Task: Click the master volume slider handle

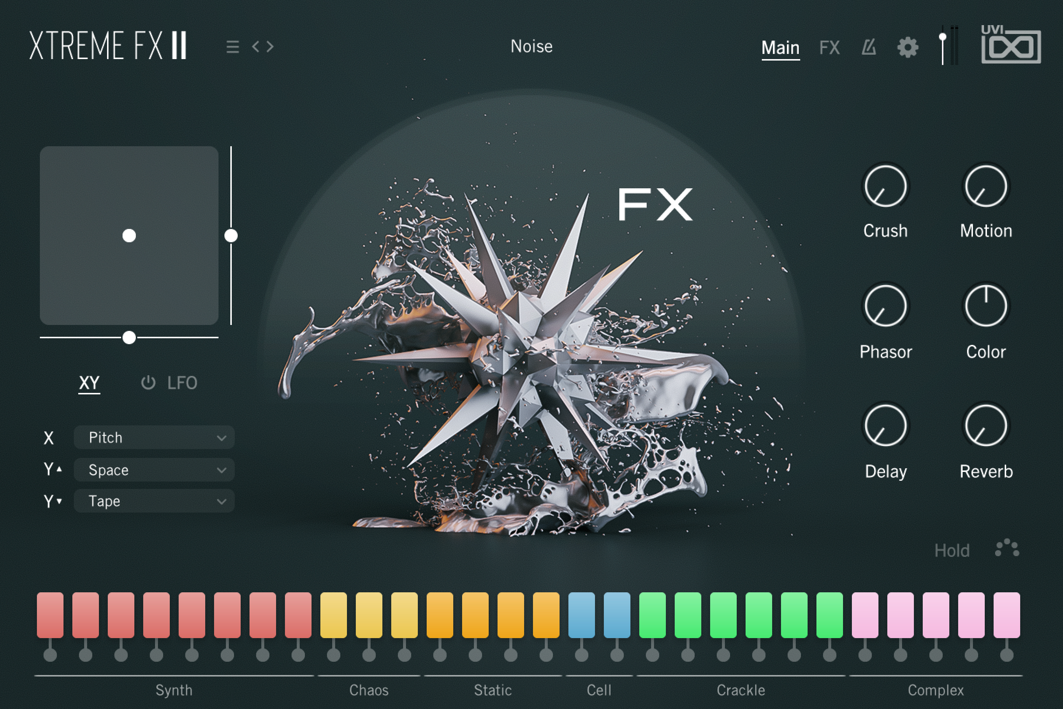Action: 942,37
